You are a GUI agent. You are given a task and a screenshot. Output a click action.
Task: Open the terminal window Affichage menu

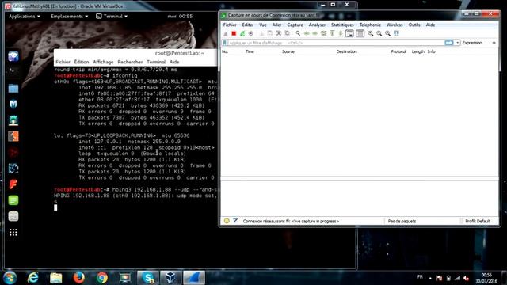click(103, 62)
